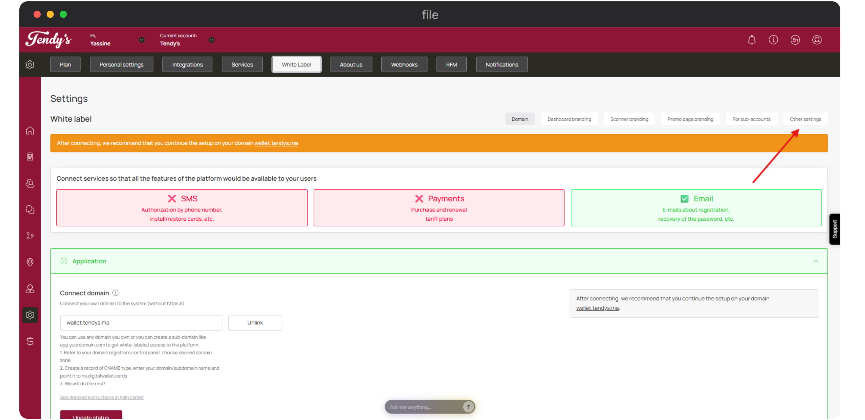Expand the Current account Tendy's dropdown

tap(211, 40)
